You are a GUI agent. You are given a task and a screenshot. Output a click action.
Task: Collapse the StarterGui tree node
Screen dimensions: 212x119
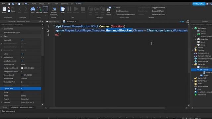[192, 64]
